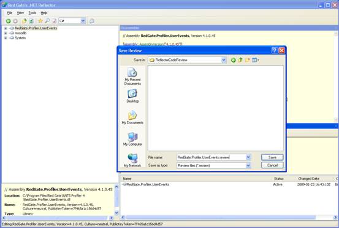The width and height of the screenshot is (339, 228).
Task: Click the Help question mark button on the dialog
Action: click(x=275, y=50)
